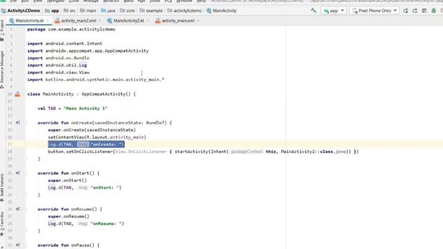Click the src breadcrumb folder

point(69,11)
